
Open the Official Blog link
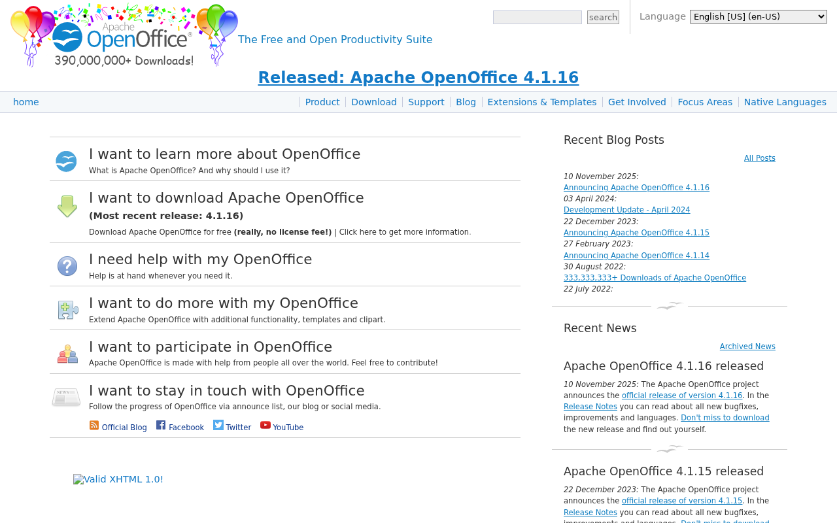click(x=124, y=428)
